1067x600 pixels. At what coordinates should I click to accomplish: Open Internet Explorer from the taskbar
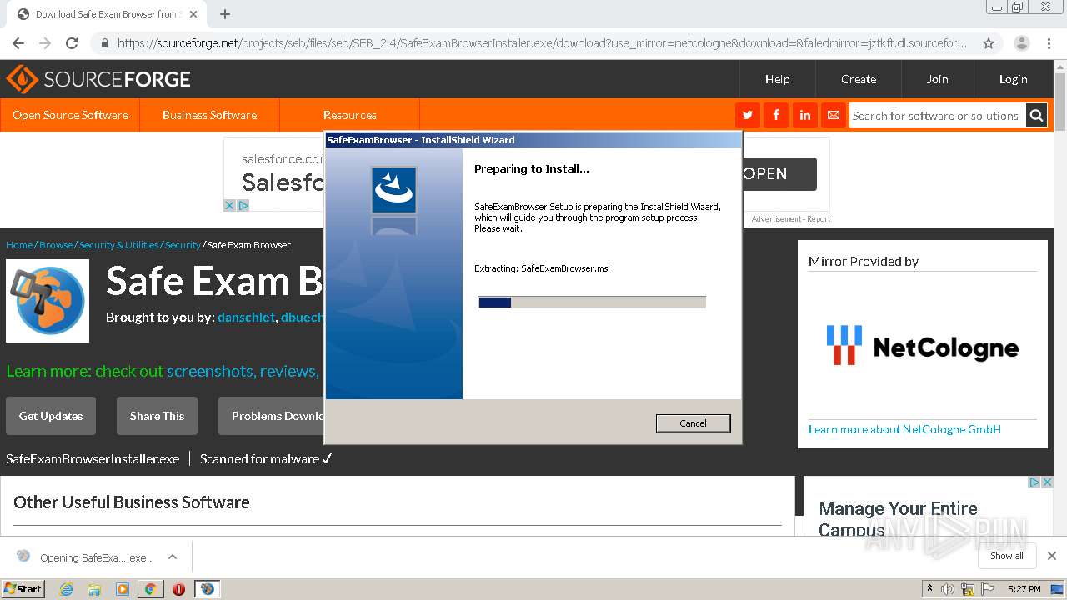[x=67, y=589]
